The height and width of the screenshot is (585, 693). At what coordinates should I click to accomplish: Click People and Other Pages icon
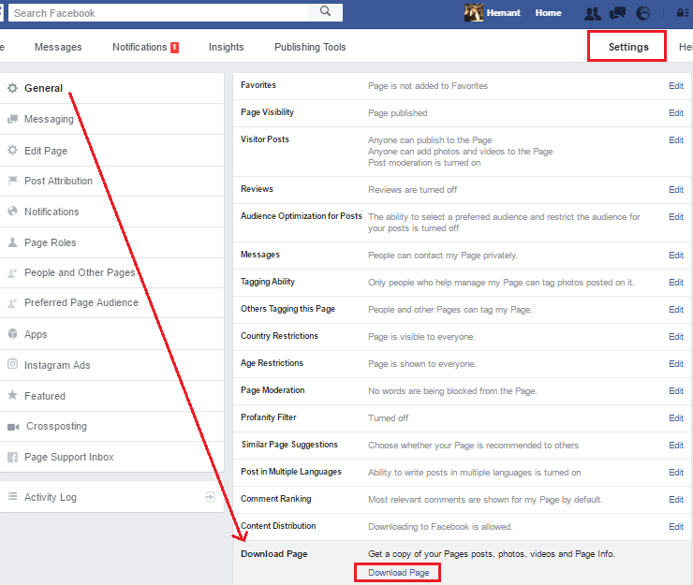coord(12,273)
